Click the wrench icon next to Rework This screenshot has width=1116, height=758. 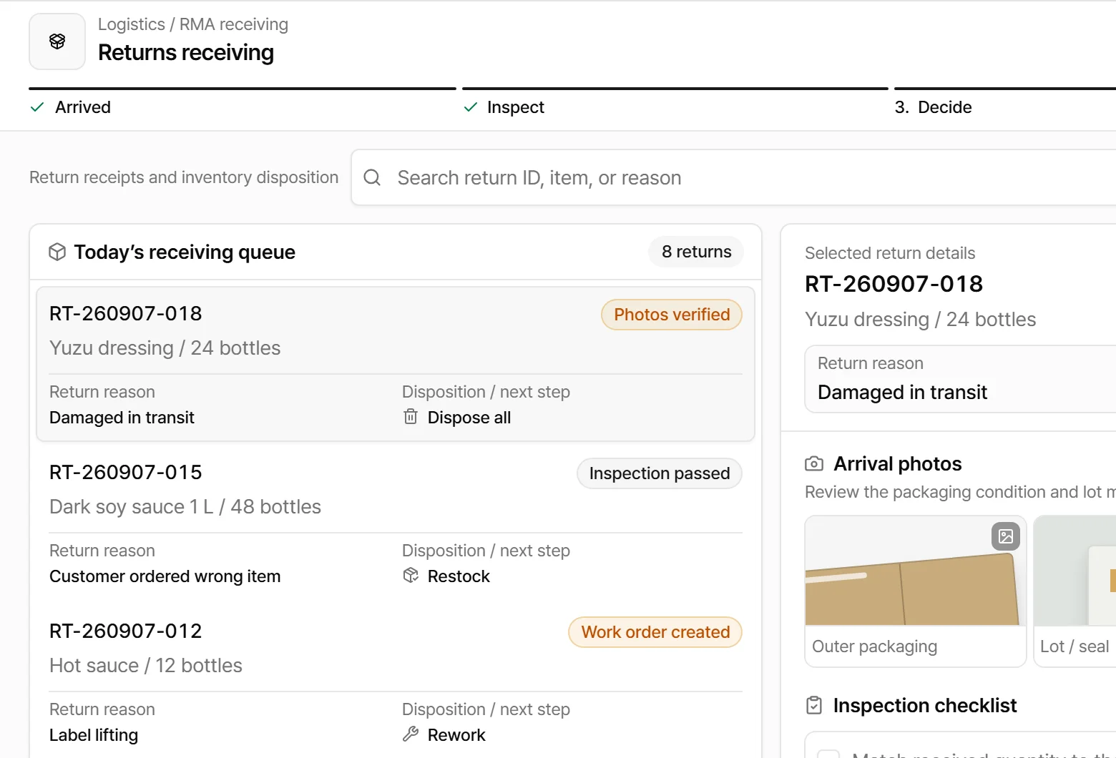411,734
